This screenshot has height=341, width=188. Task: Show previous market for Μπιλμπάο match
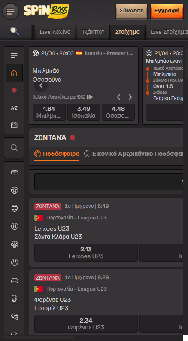tap(118, 97)
